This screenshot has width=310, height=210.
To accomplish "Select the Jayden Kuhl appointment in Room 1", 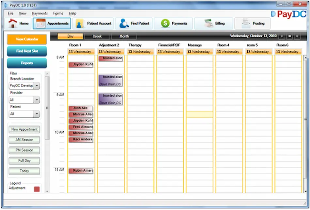I will point(81,64).
